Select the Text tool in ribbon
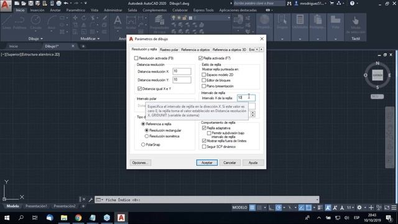The image size is (398, 224). pyautogui.click(x=118, y=22)
